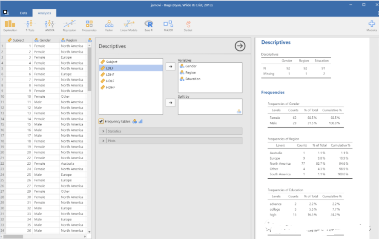
Task: Expand the Plots section
Action: click(x=170, y=141)
